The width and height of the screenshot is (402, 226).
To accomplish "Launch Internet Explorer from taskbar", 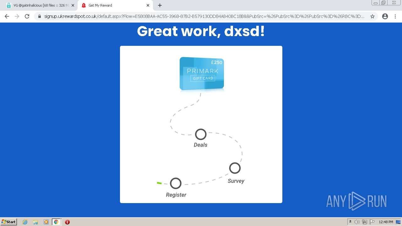I will pyautogui.click(x=25, y=222).
